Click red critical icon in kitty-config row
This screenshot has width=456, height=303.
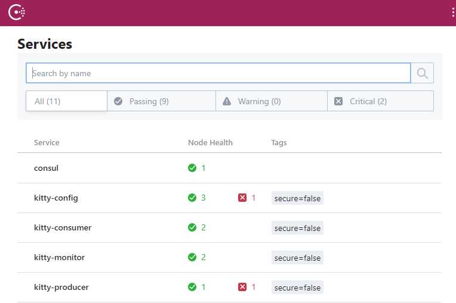click(x=242, y=198)
